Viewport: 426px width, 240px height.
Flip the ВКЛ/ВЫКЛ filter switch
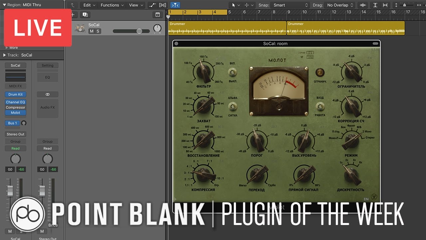(x=233, y=72)
